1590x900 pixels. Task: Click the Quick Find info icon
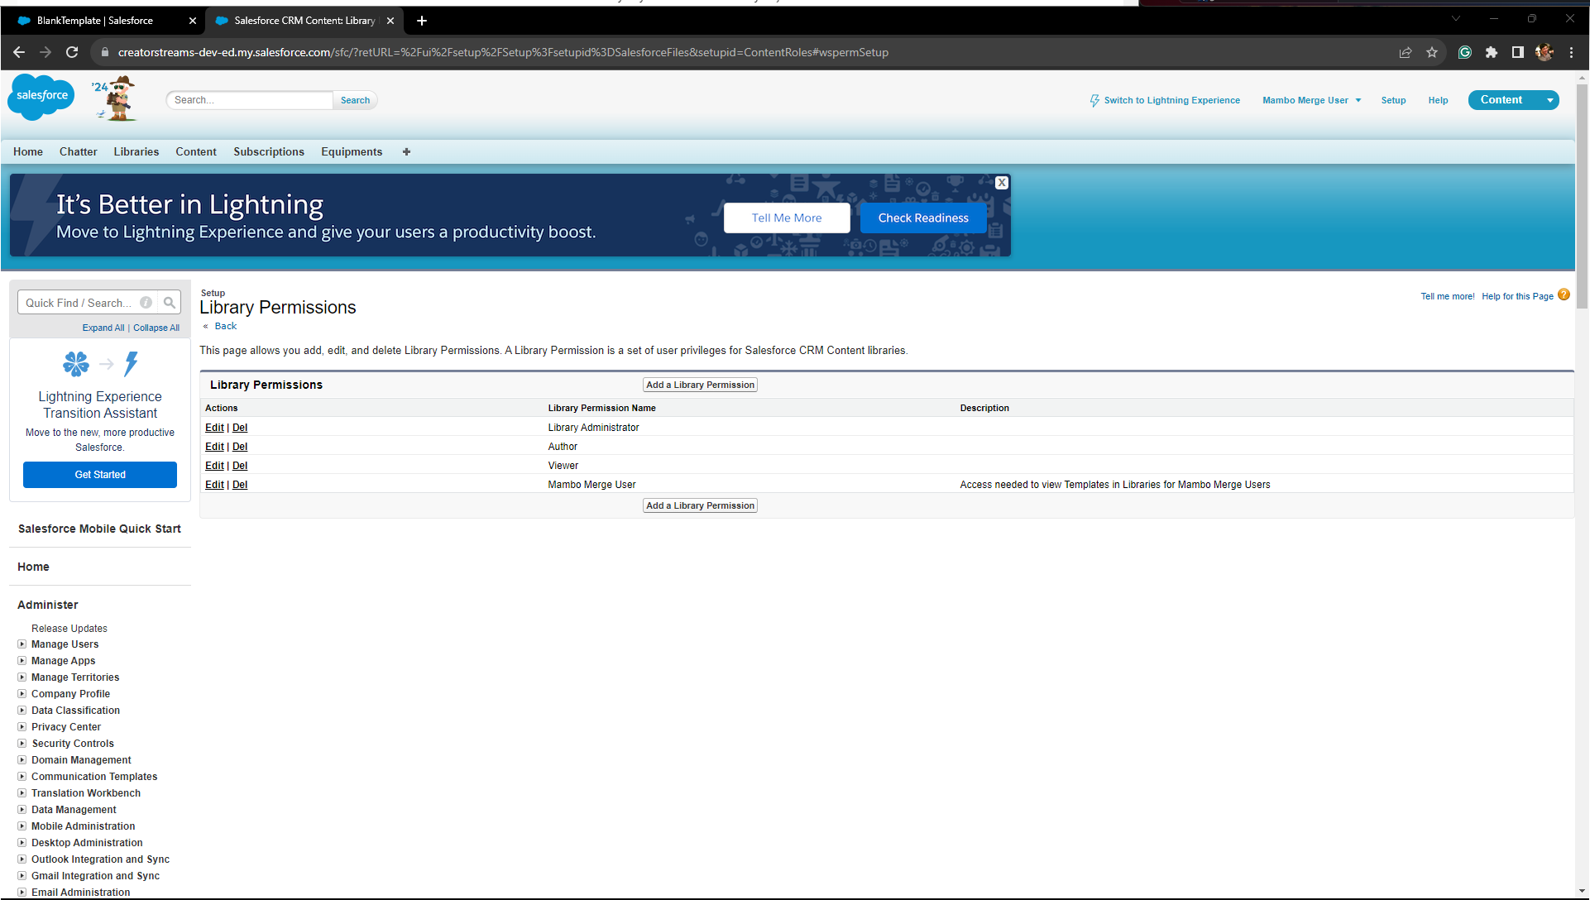[x=146, y=303]
